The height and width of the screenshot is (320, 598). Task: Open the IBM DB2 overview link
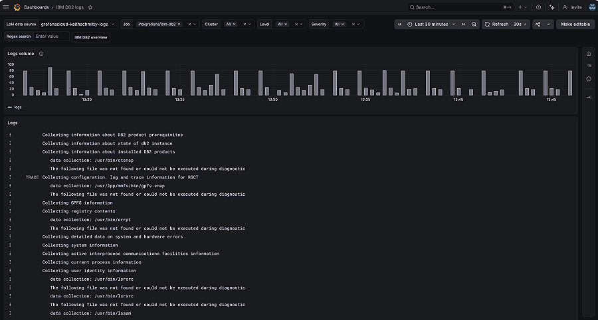[91, 37]
